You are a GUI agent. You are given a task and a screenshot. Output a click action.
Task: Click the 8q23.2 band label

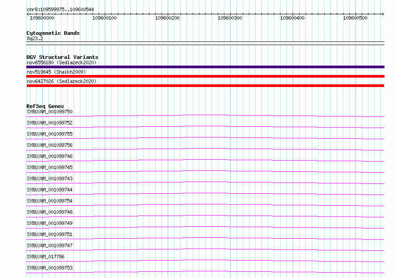pos(35,38)
